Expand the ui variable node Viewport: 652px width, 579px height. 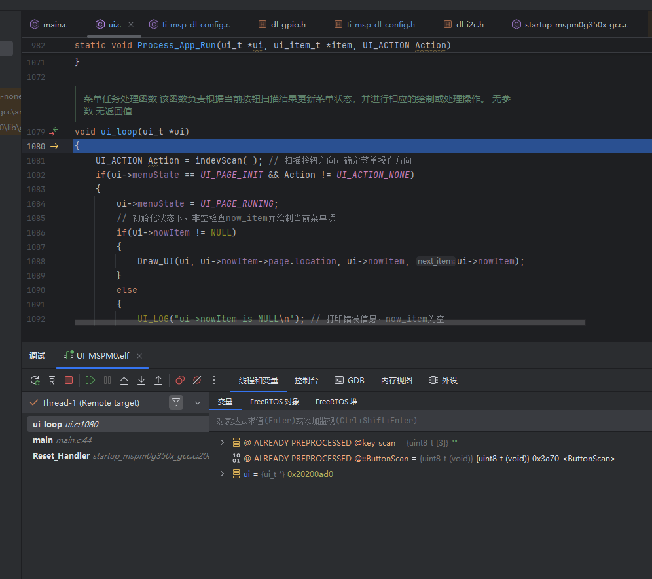click(x=223, y=474)
